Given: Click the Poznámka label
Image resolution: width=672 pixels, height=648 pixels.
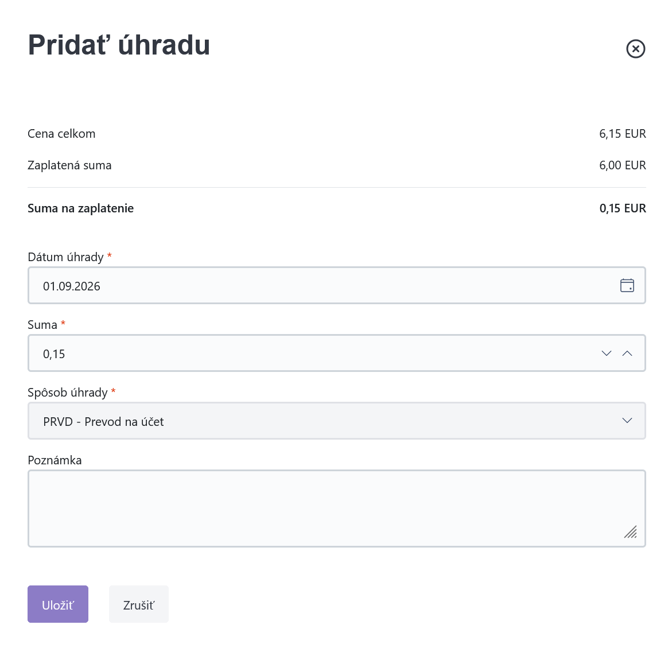Looking at the screenshot, I should coord(55,460).
